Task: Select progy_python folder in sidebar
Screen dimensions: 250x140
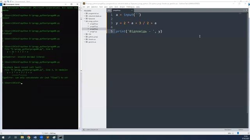Action: pos(94,21)
